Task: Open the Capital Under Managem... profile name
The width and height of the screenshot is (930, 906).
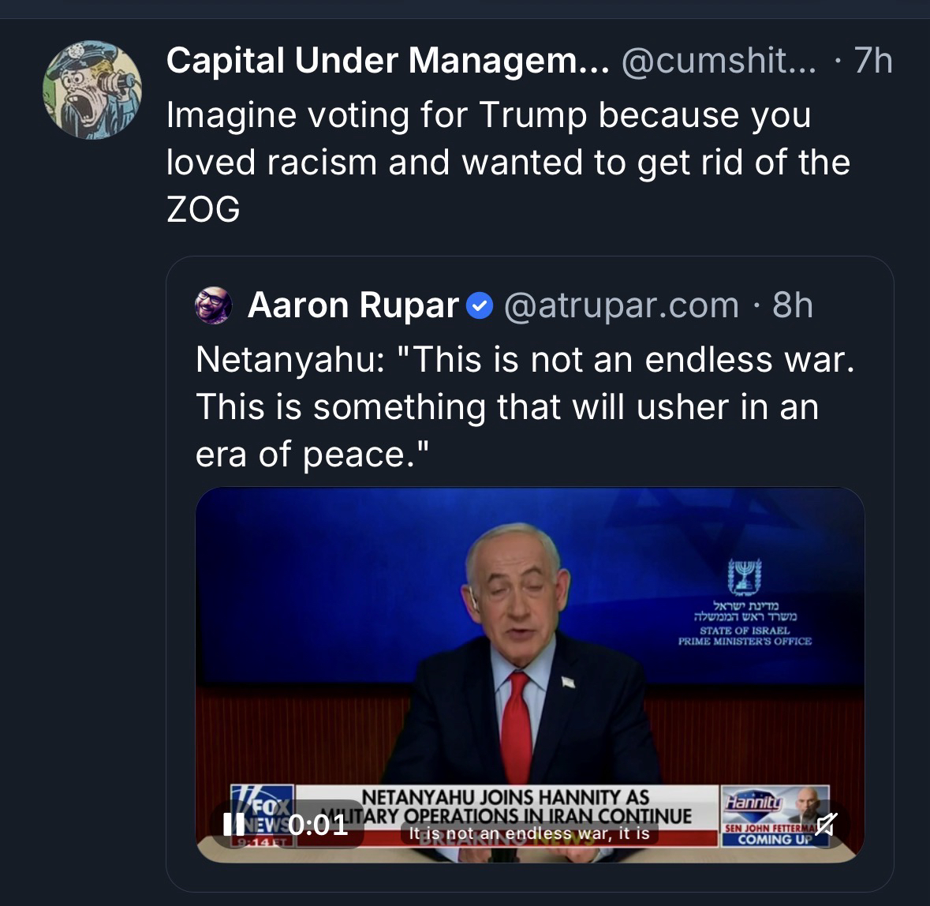Action: (387, 60)
